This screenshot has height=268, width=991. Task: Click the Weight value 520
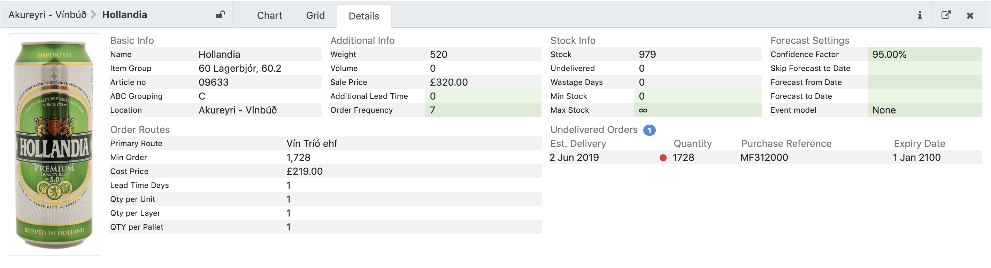tap(439, 54)
